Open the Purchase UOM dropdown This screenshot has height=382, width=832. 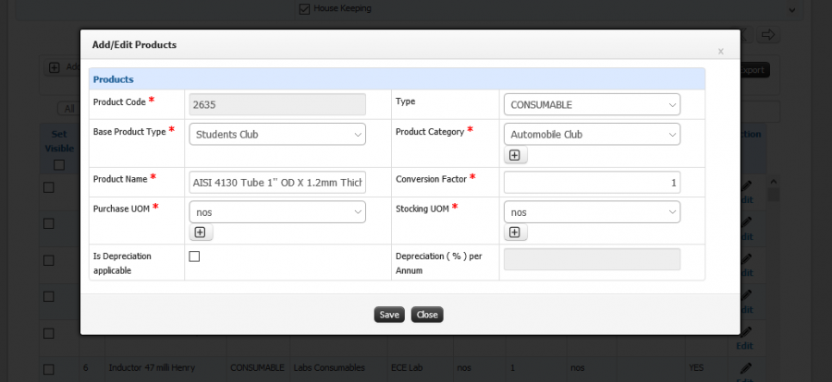277,212
